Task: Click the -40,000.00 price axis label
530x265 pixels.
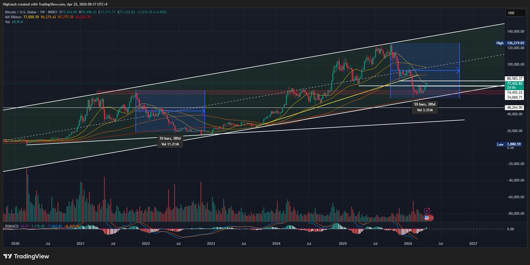Action: pos(515,180)
